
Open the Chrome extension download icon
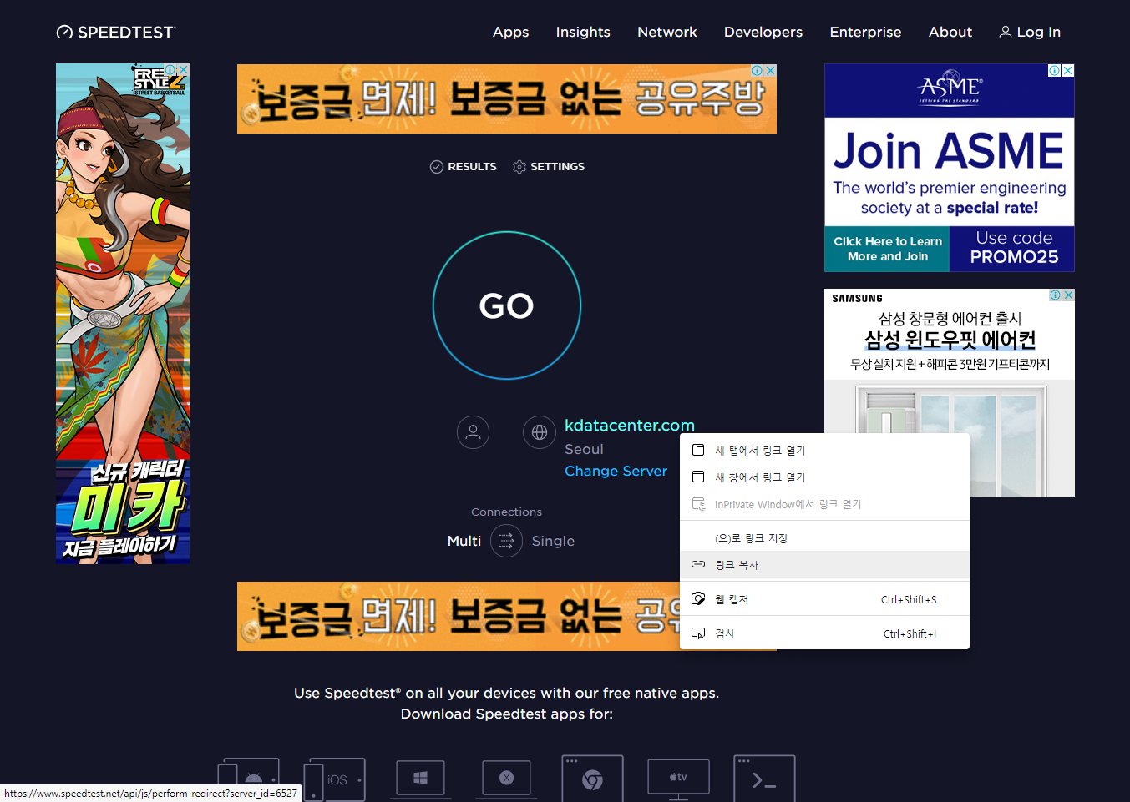tap(592, 779)
